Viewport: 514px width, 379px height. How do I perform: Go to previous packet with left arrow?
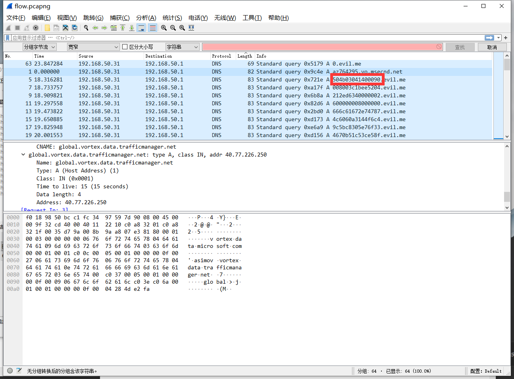tap(95, 28)
